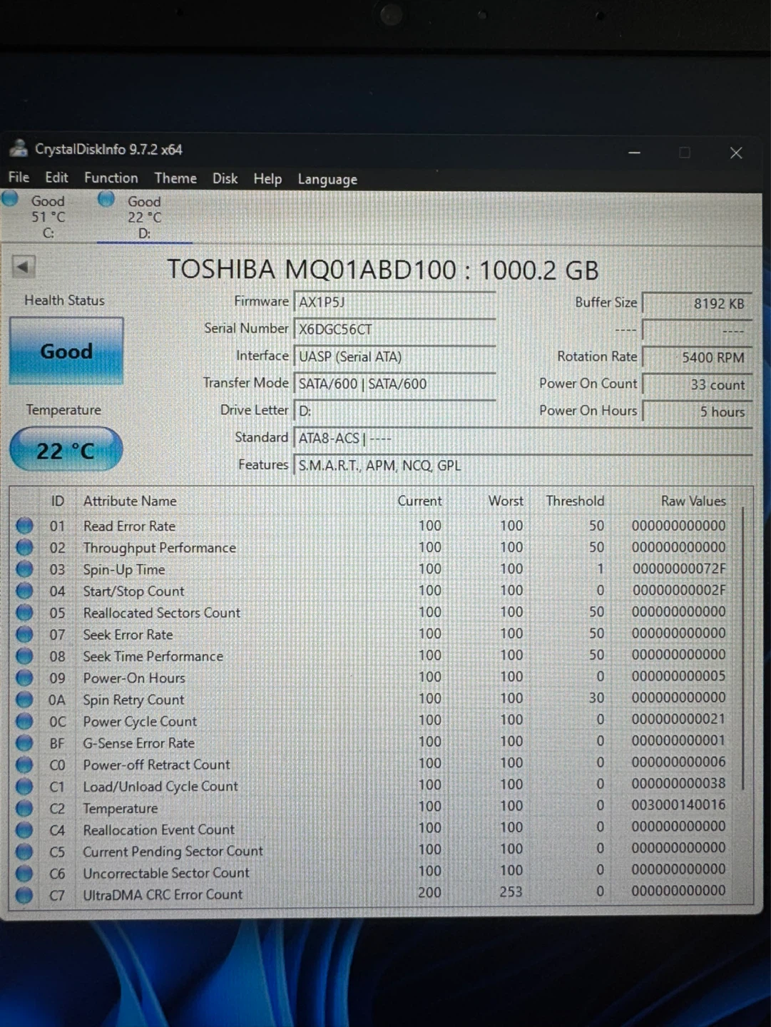Open the Disk menu
The width and height of the screenshot is (771, 1027).
point(225,178)
